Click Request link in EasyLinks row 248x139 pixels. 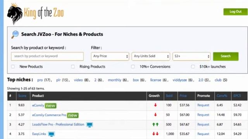203,134
